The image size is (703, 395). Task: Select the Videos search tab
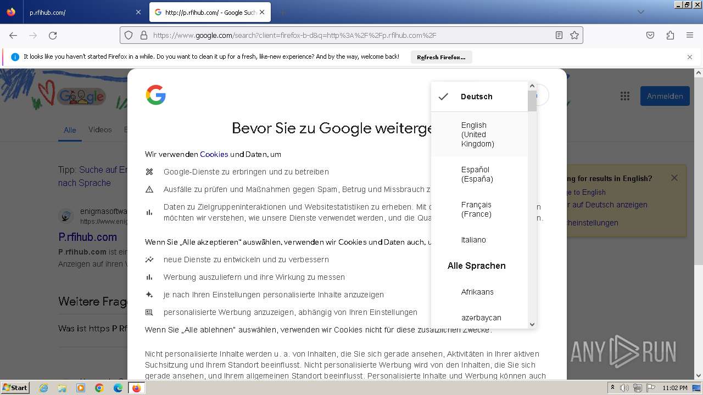click(100, 129)
